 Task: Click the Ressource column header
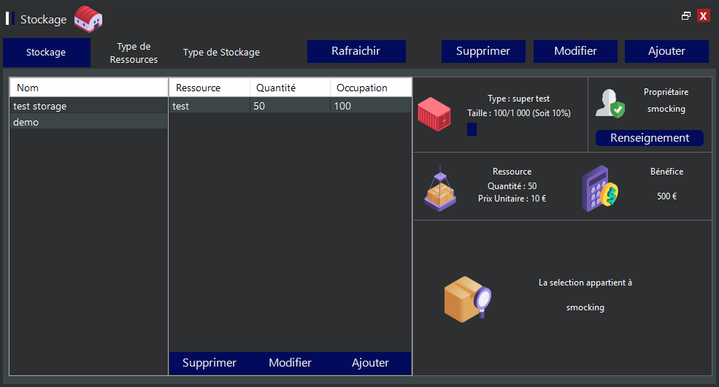coord(209,88)
